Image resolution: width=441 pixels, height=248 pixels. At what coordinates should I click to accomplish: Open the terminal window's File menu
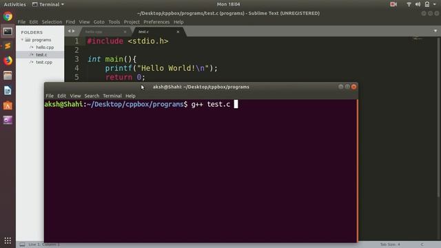tap(50, 96)
